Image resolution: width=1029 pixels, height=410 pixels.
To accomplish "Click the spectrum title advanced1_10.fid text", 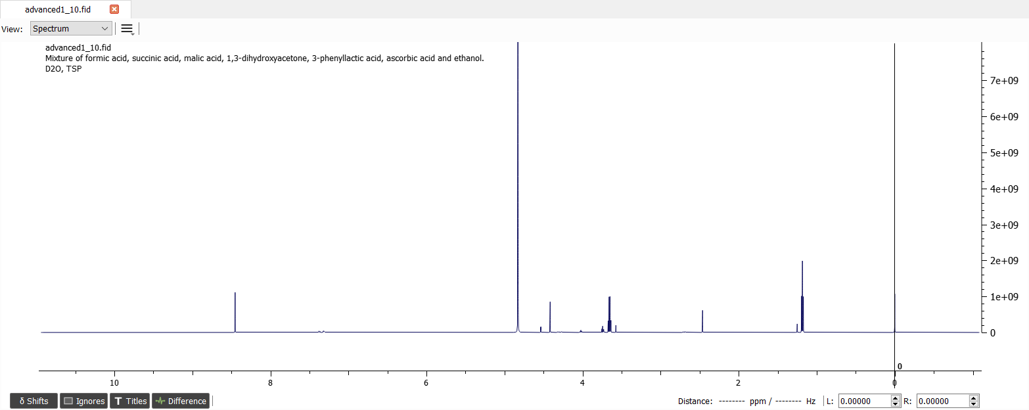I will [78, 48].
